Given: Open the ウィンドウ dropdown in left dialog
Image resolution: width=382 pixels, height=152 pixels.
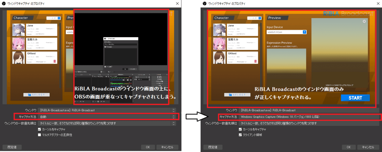Looking at the screenshot, I should point(107,110).
